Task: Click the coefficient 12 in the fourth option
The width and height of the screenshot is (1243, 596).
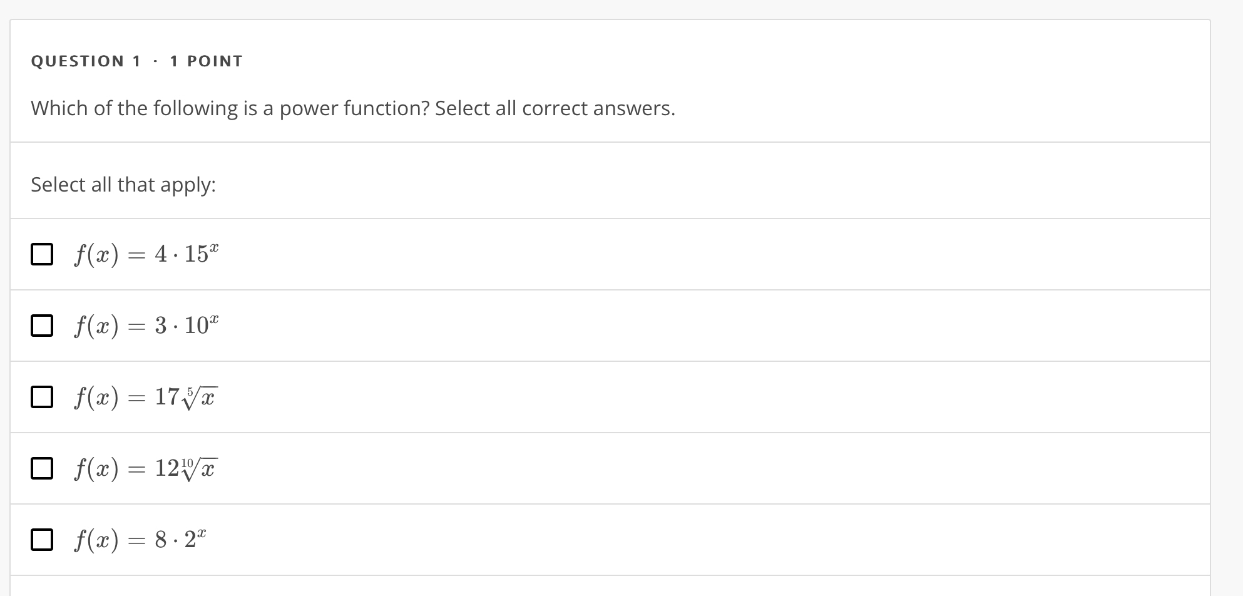Action: point(167,468)
